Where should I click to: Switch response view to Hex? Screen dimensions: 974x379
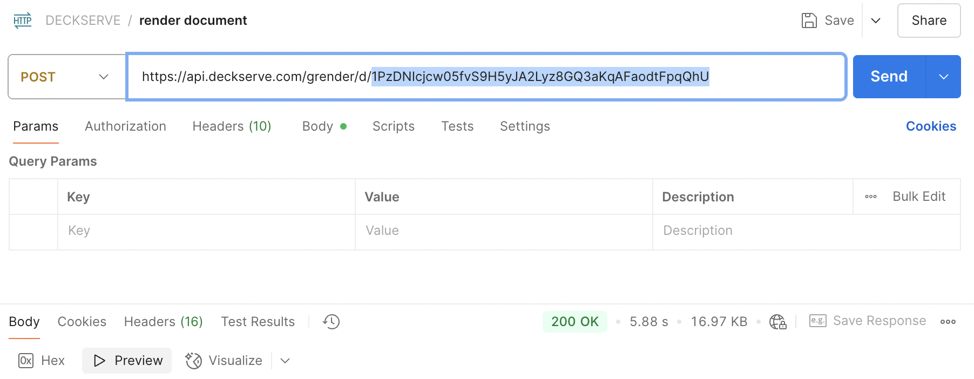point(42,361)
